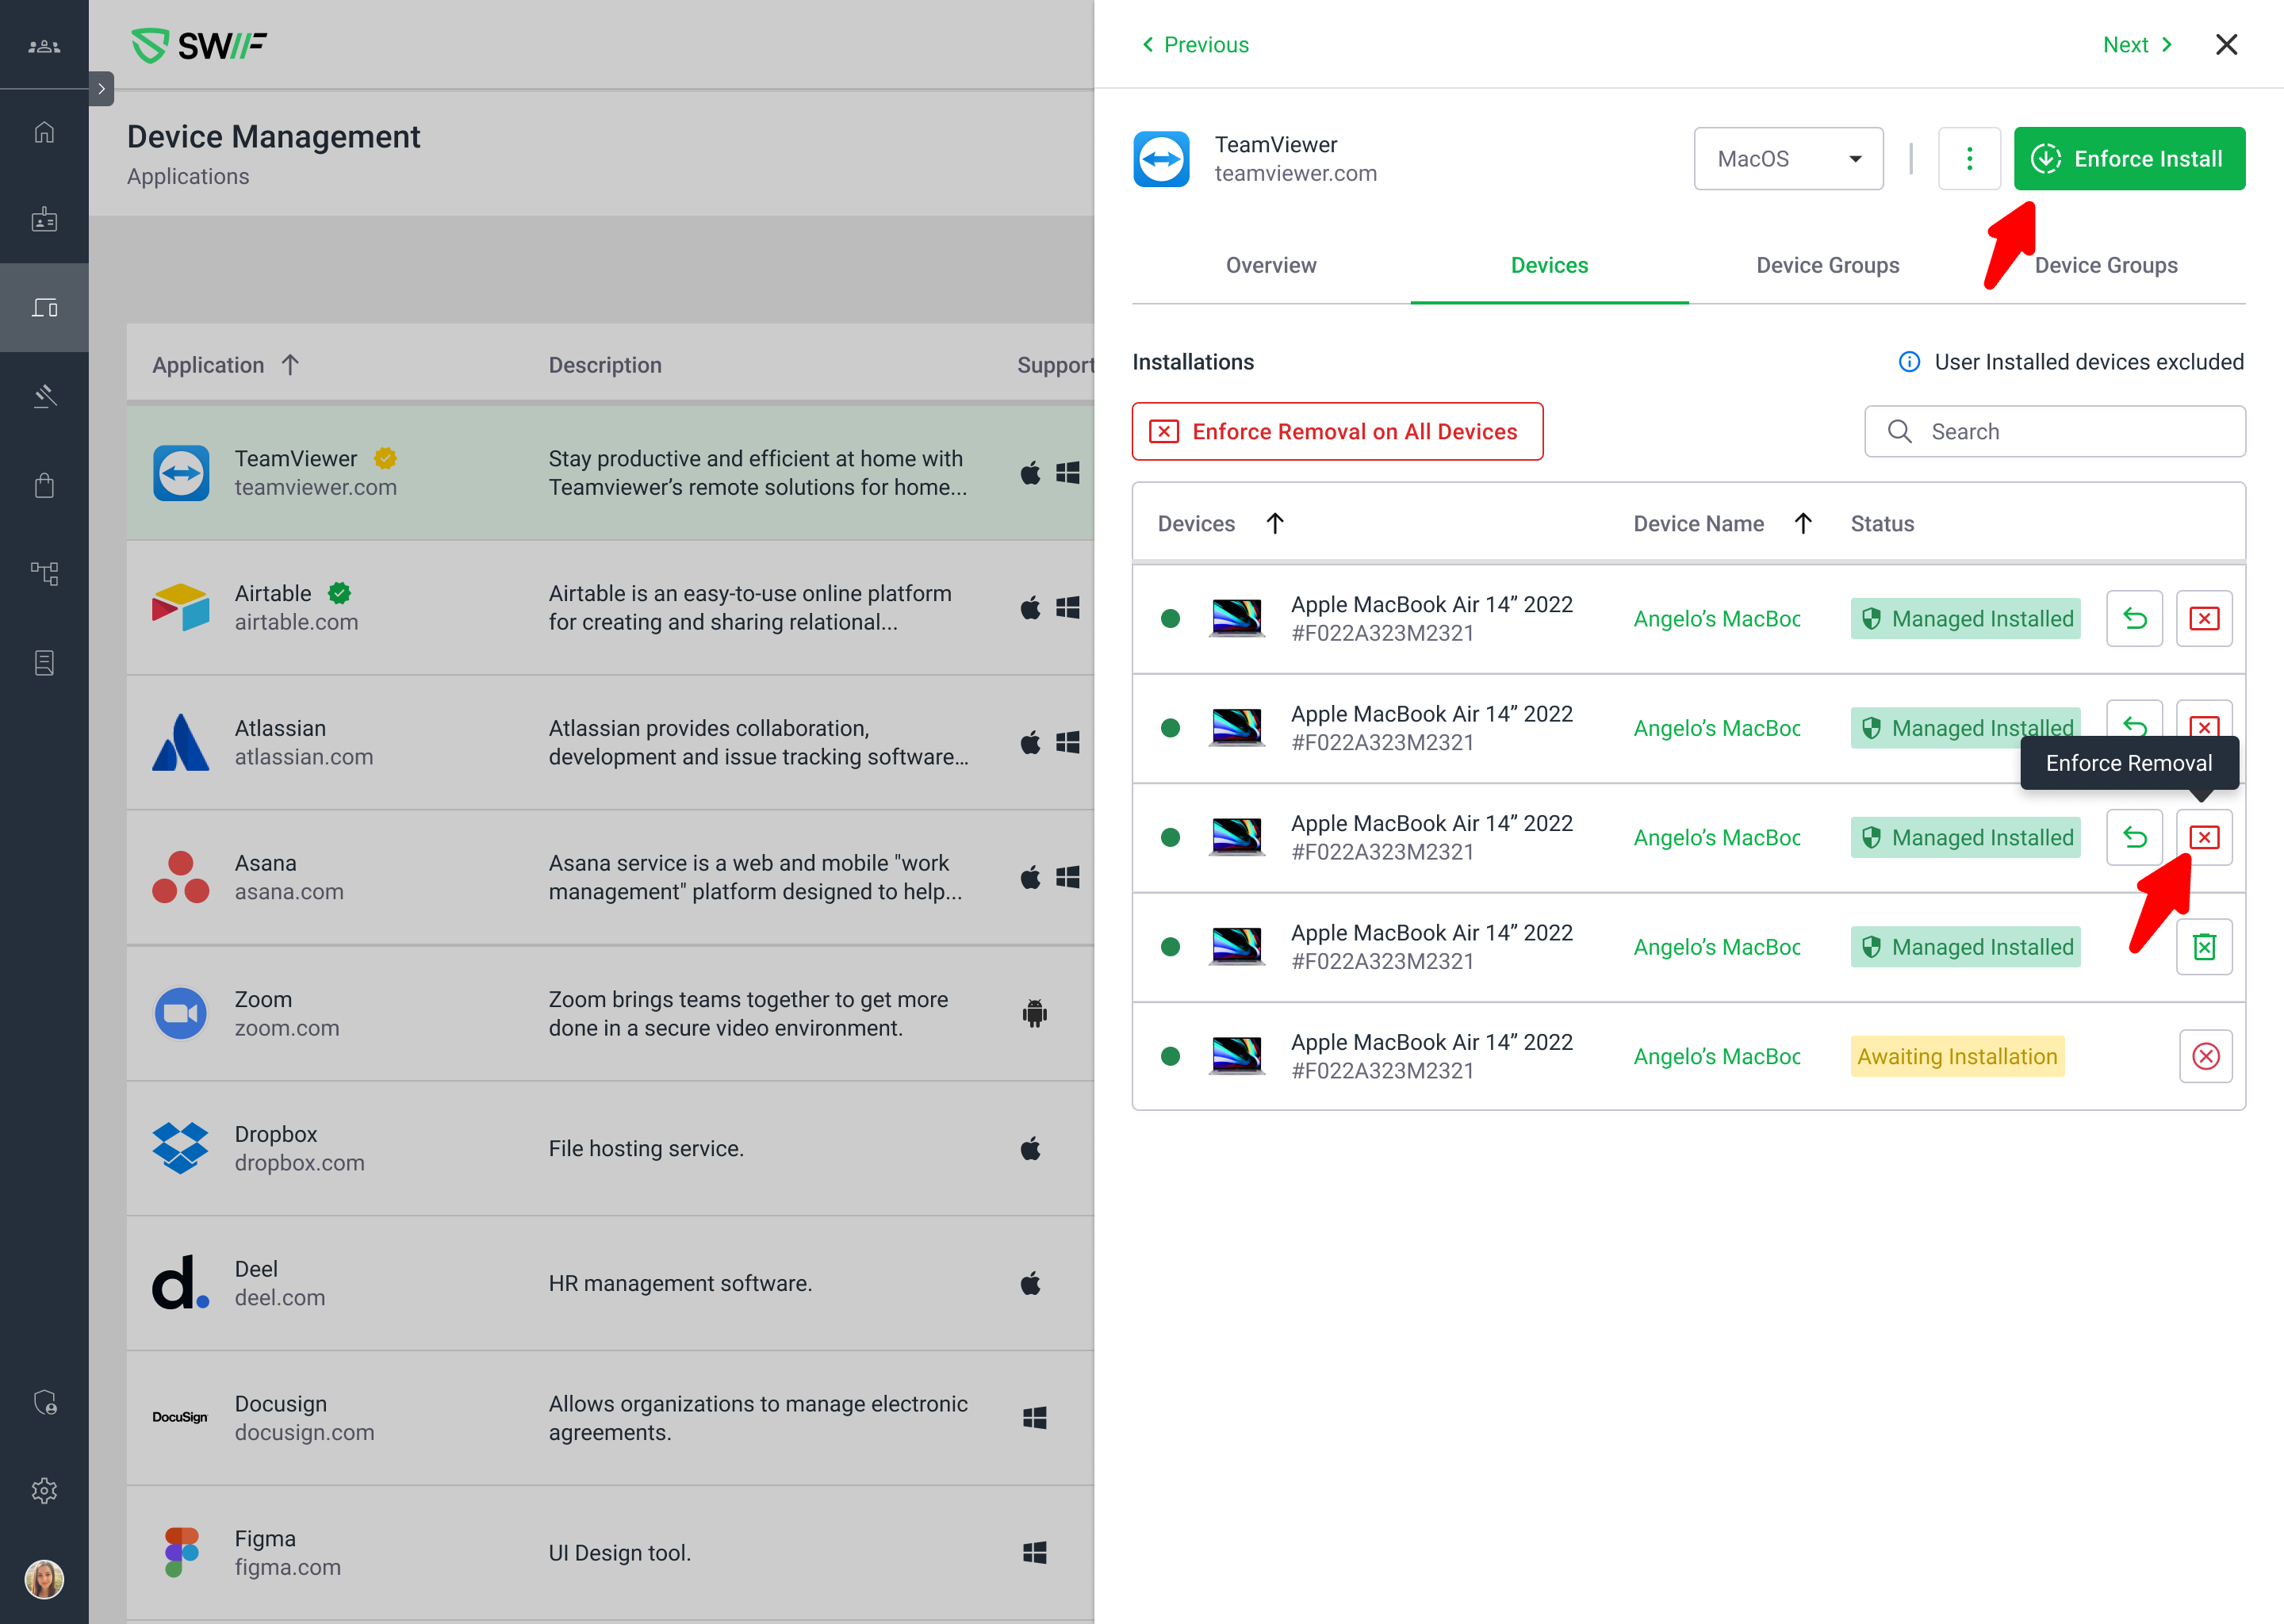Screen dimensions: 2284x1624
Task: Cancel the Awaiting Installation device with circle-x icon
Action: click(x=2205, y=1056)
